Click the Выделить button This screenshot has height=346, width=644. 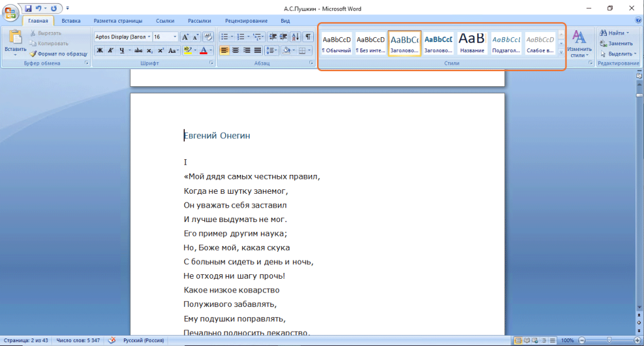(618, 54)
